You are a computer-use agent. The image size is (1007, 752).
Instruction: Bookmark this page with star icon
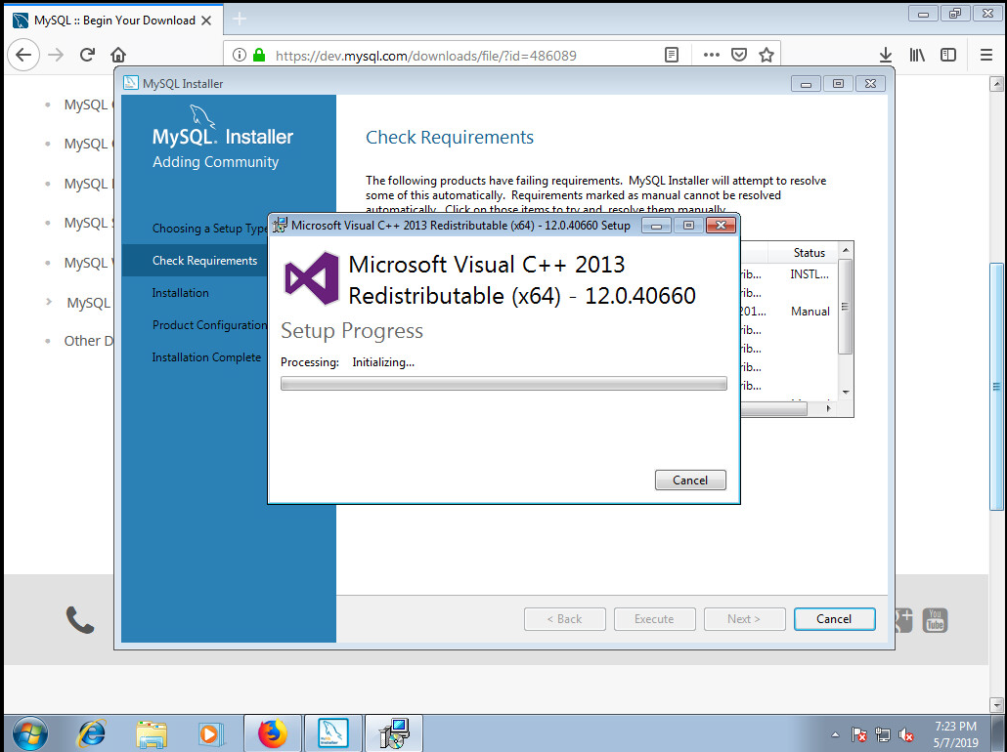[766, 56]
